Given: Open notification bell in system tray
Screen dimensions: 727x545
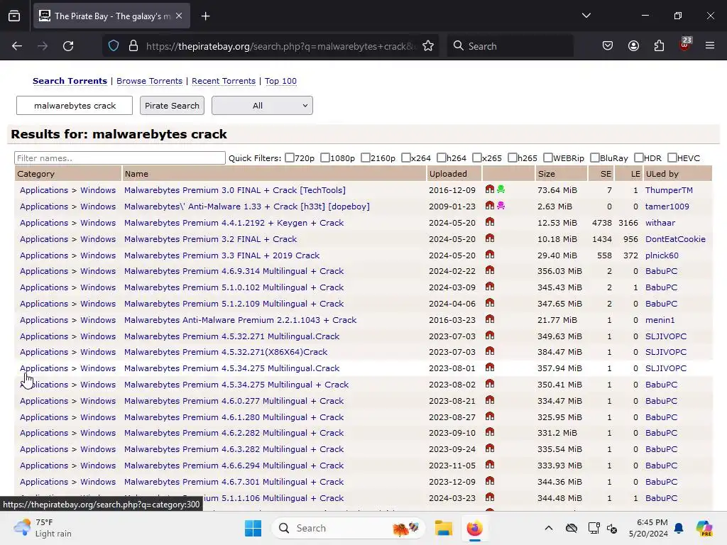Looking at the screenshot, I should pyautogui.click(x=679, y=528).
